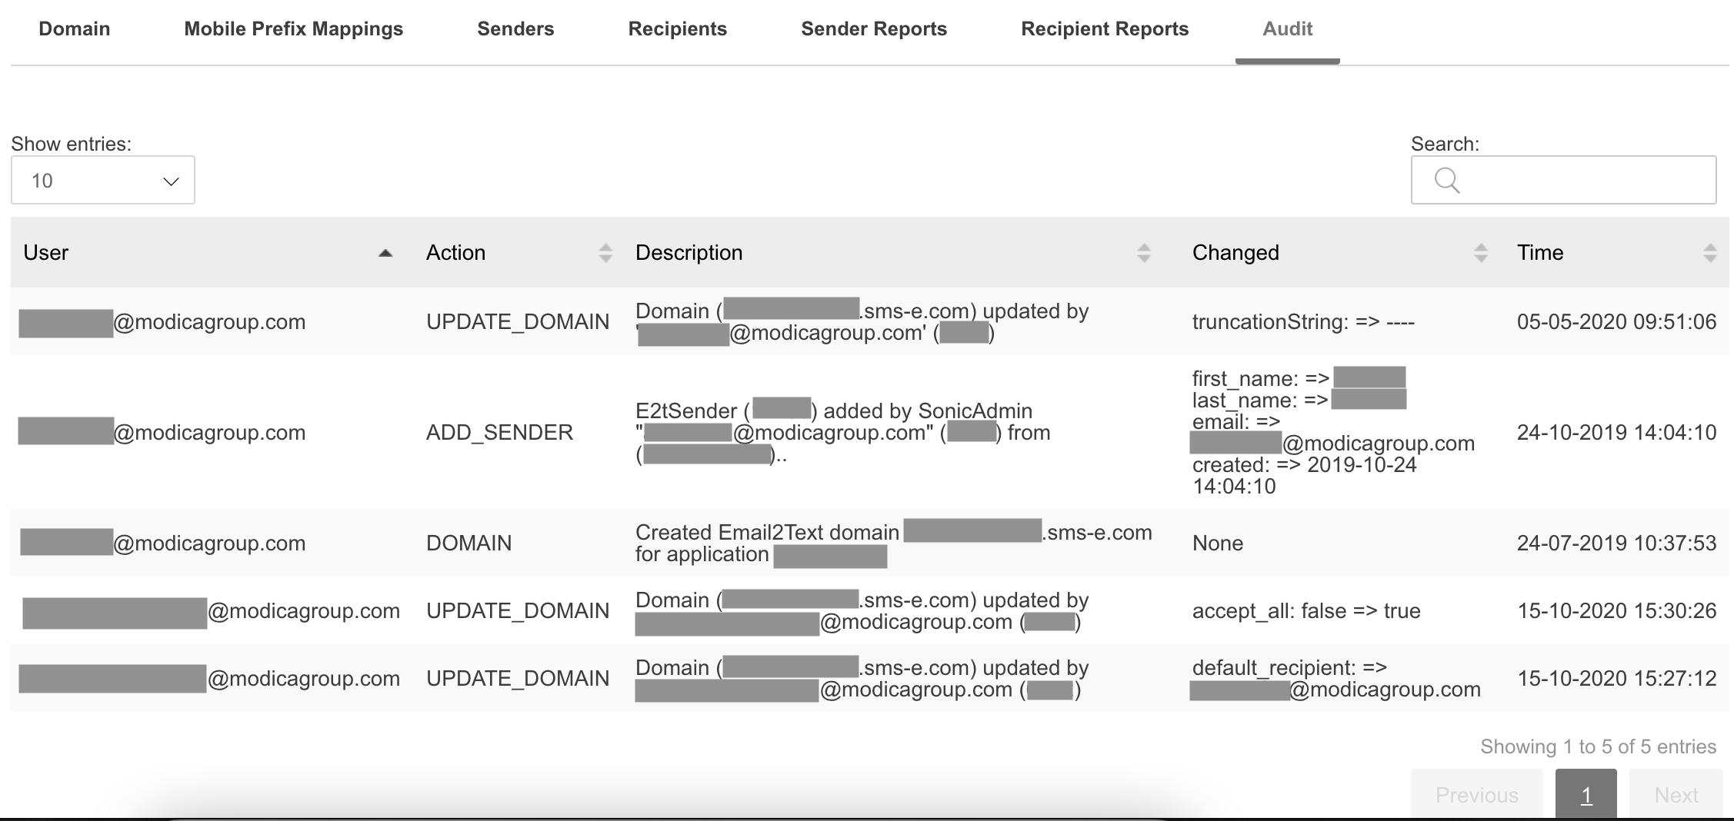Click the chevron in entries selector
The height and width of the screenshot is (821, 1734).
click(x=171, y=181)
